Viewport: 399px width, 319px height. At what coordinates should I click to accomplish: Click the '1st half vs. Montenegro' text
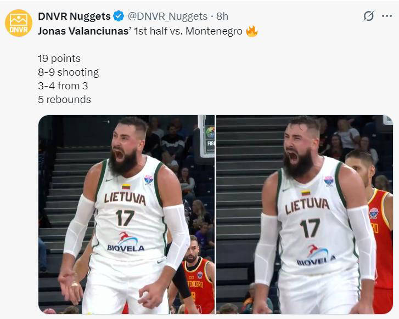[188, 31]
